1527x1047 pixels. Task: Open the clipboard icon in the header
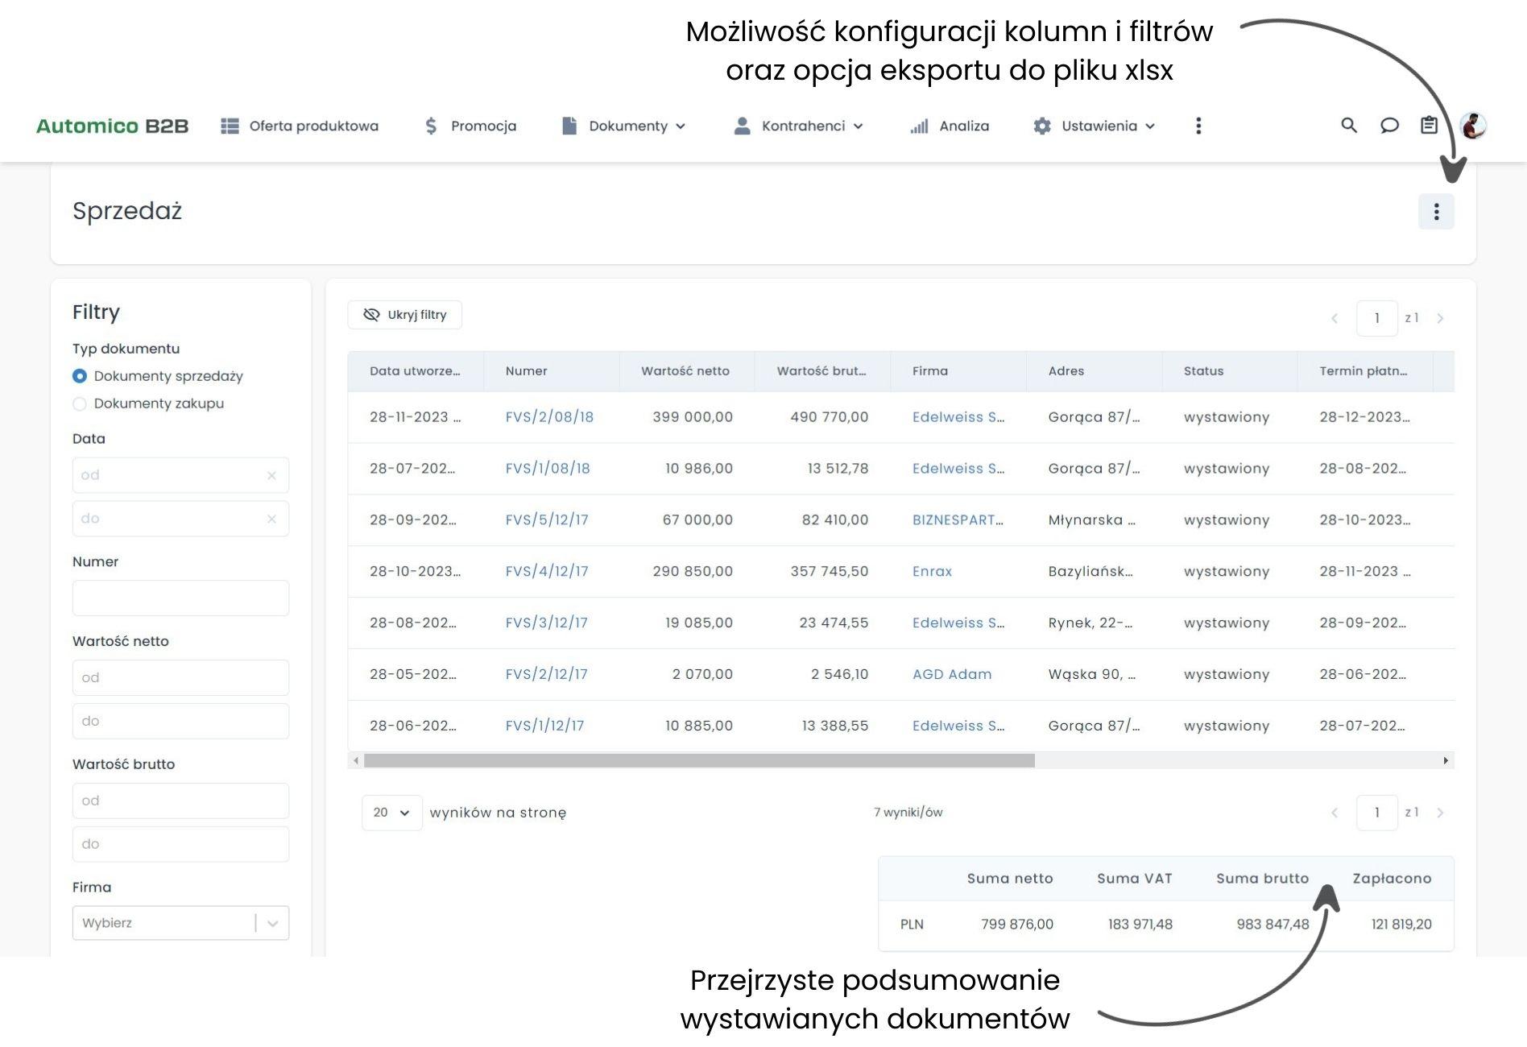(x=1429, y=126)
